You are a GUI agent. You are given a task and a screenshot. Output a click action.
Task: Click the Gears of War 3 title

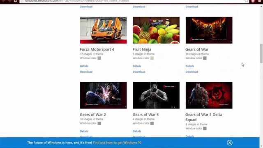point(145,115)
